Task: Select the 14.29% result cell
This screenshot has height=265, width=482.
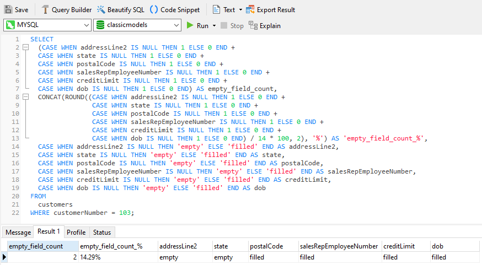Action: click(x=90, y=257)
